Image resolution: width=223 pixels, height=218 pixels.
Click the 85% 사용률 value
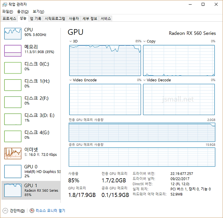click(74, 180)
